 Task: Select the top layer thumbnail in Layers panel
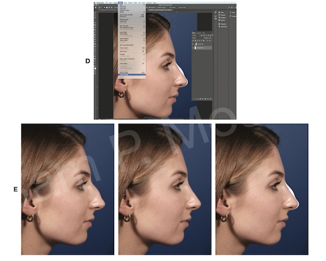[197, 43]
